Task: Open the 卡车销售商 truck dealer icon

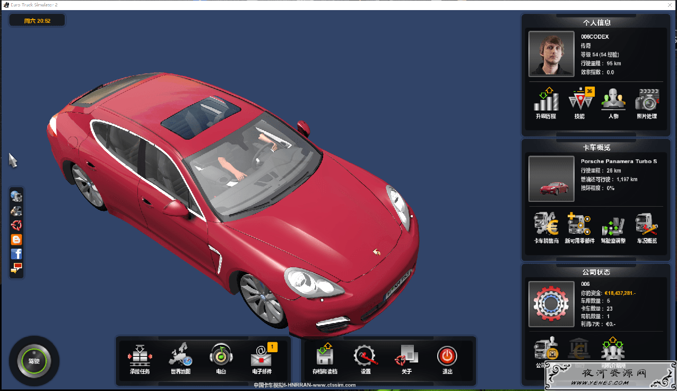Action: click(x=546, y=224)
